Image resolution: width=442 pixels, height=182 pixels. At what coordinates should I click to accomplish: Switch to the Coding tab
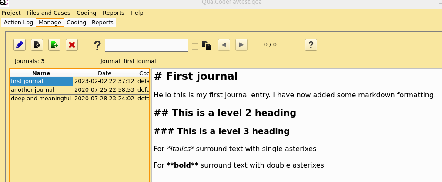[x=76, y=23]
